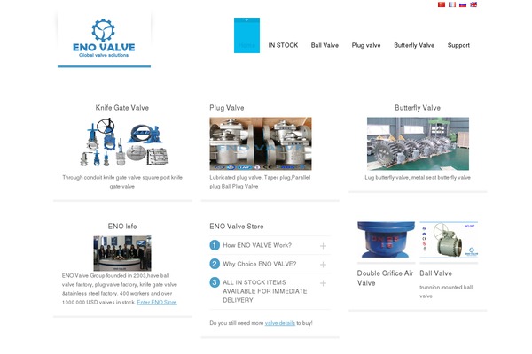The width and height of the screenshot is (532, 354).
Task: Open the Support menu item
Action: click(x=458, y=45)
